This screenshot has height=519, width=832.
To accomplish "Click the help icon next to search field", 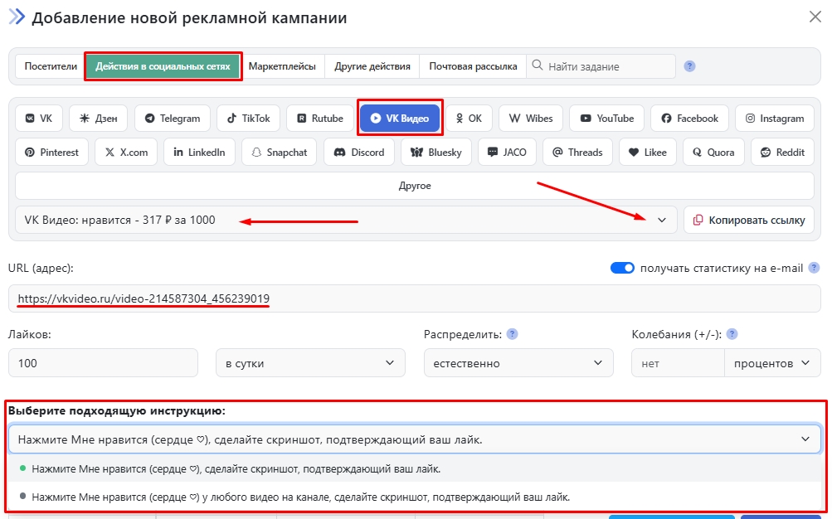I will [689, 66].
